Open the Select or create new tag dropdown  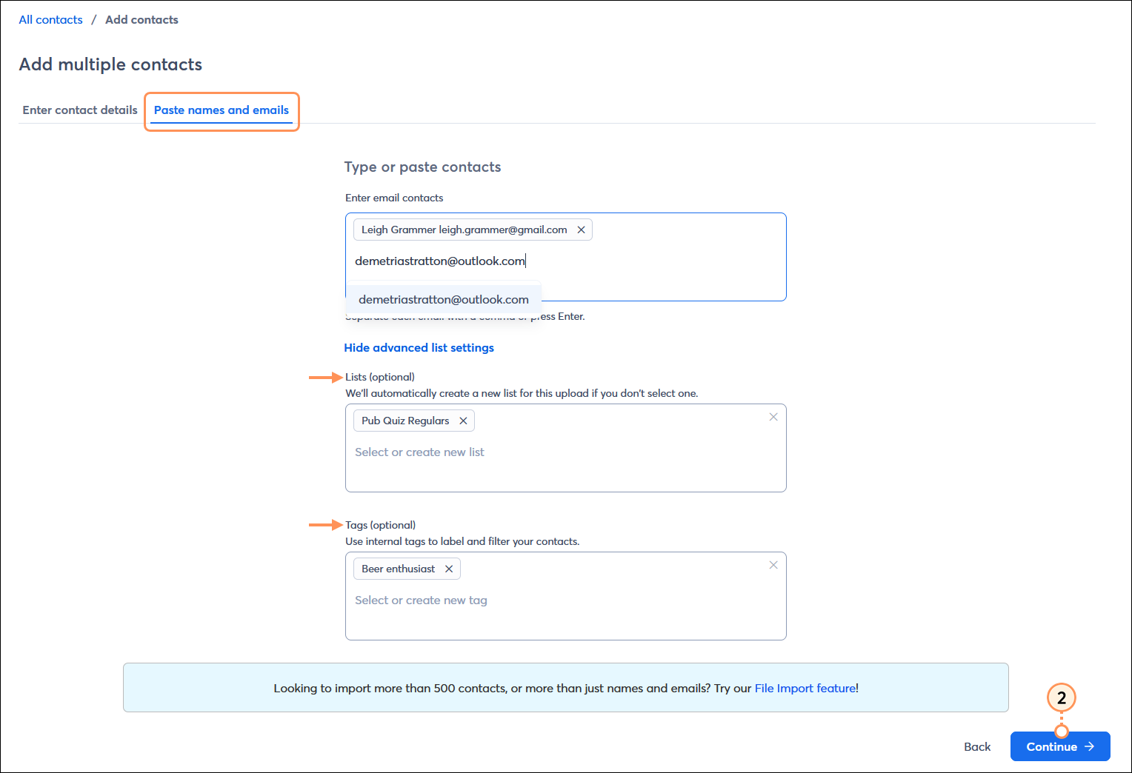[421, 600]
